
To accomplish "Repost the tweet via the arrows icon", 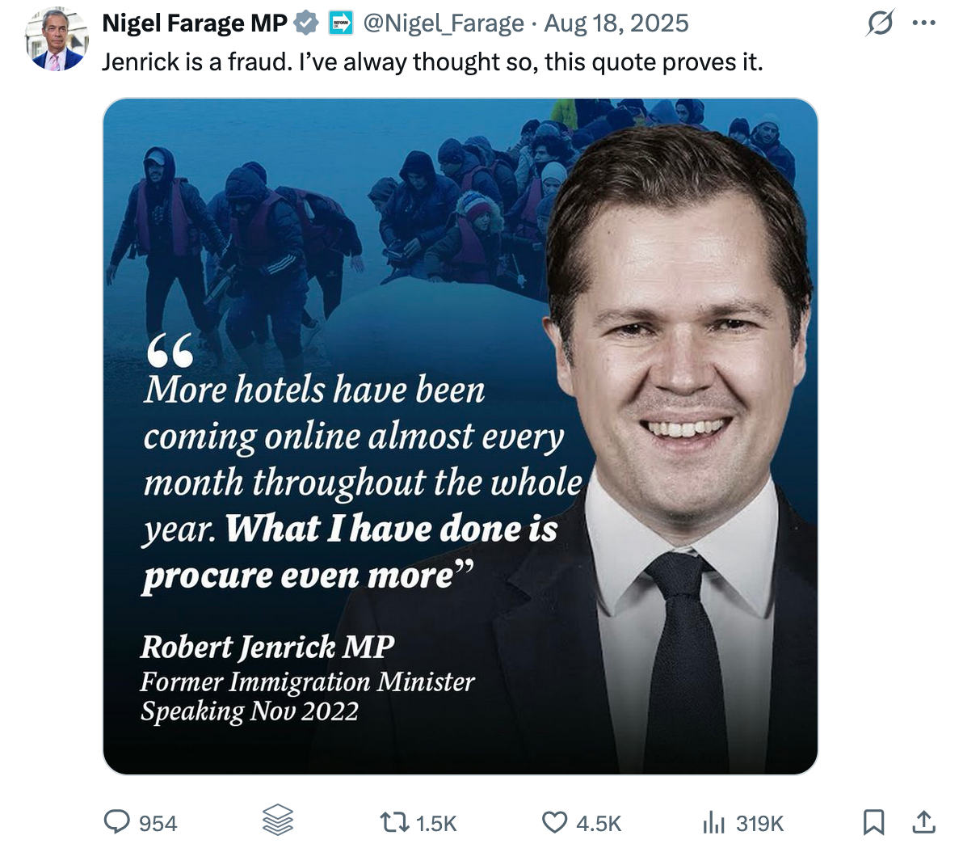I will 396,823.
